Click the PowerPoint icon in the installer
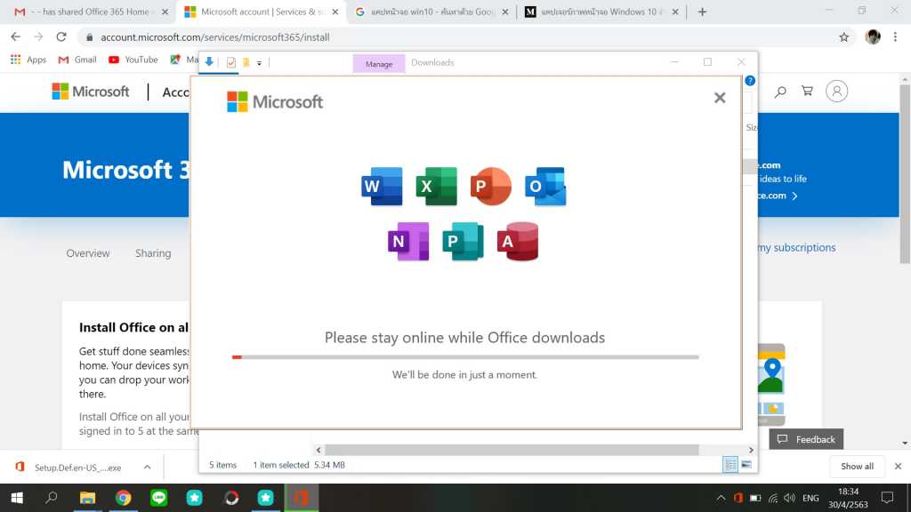 click(490, 187)
